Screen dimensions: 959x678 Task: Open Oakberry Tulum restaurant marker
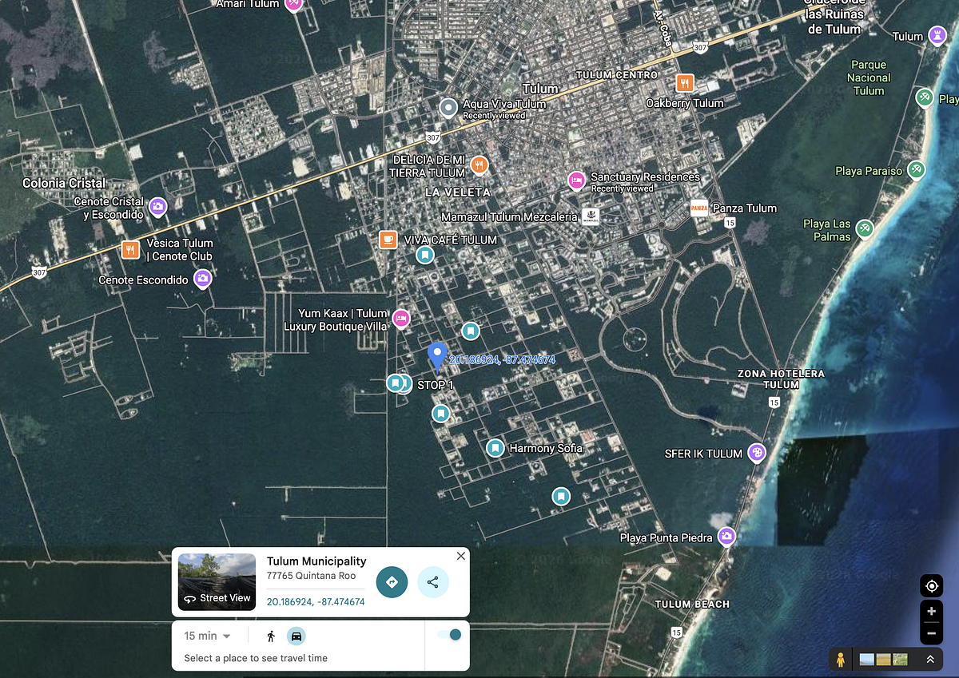(684, 82)
